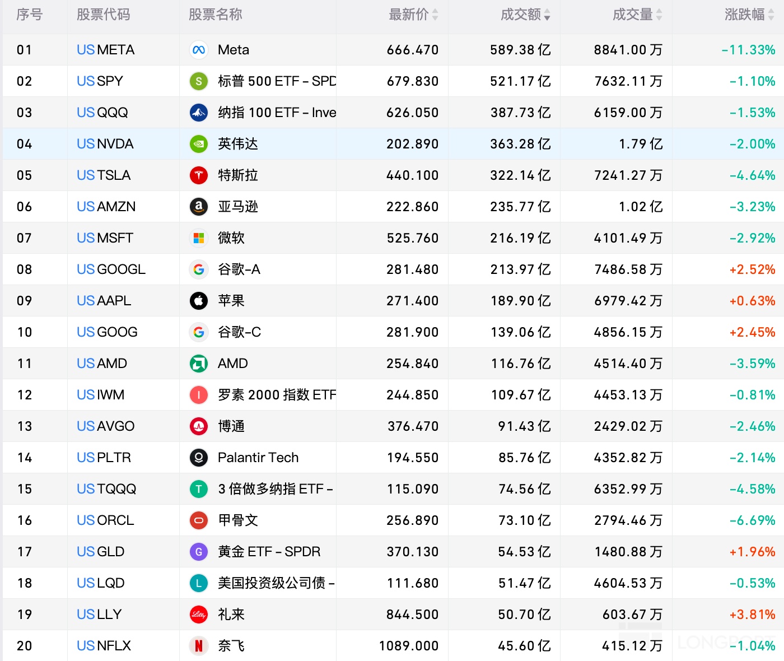Click the AMD logo icon
The image size is (784, 661).
(198, 364)
